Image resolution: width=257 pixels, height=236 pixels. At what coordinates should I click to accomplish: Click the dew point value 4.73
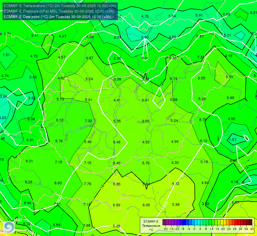coord(34,56)
